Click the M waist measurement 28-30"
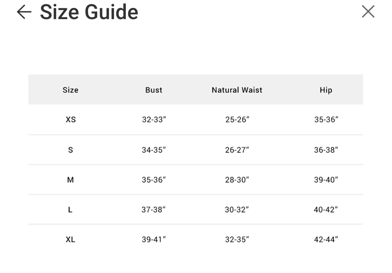Screen dimensions: 392x273 (237, 180)
